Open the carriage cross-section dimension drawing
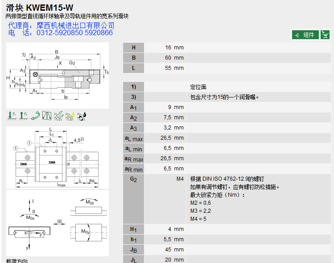The image size is (334, 263). coord(58,76)
